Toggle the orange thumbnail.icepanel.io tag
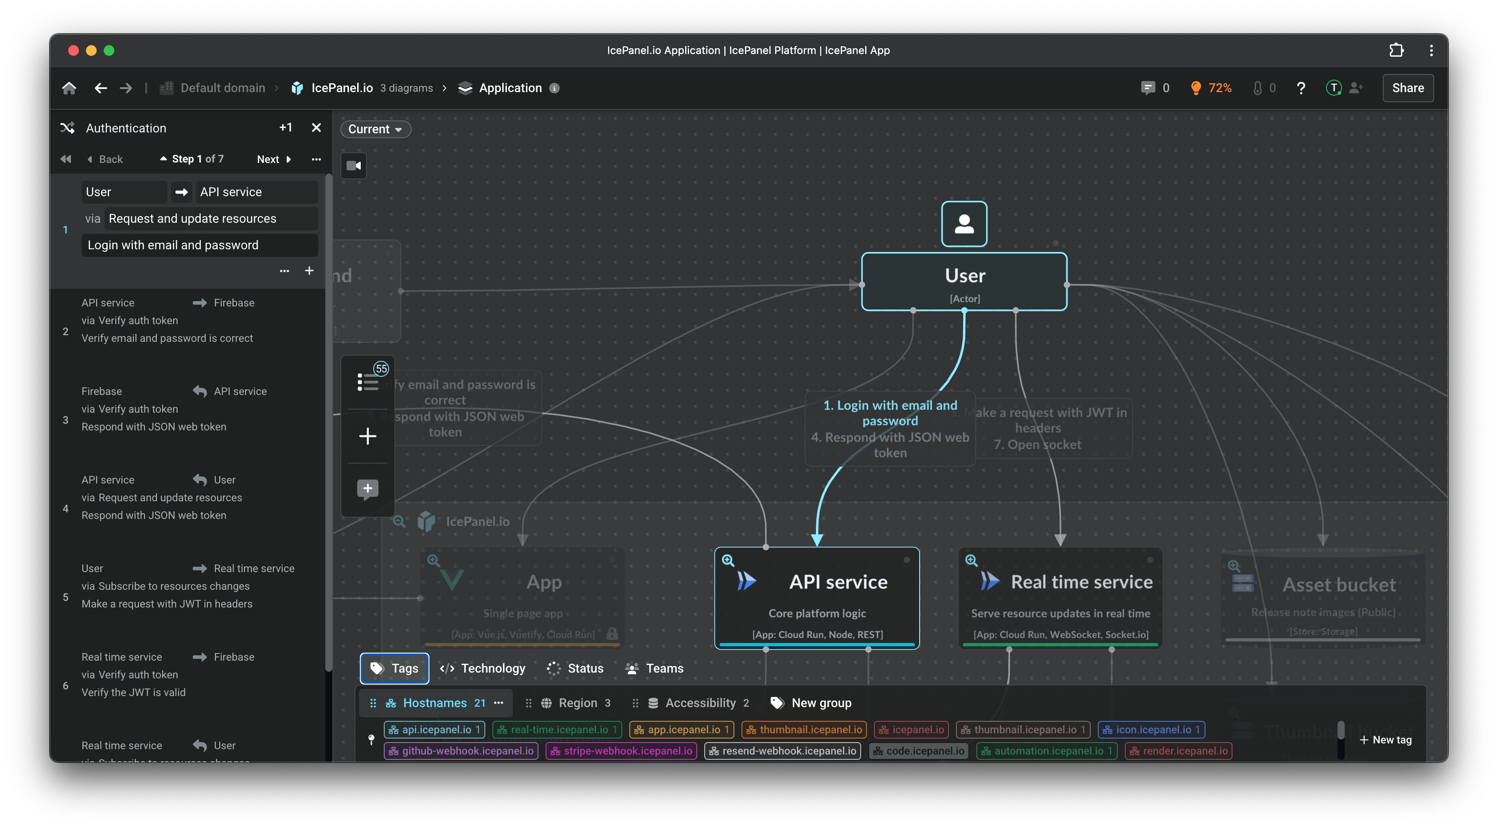1498x828 pixels. click(804, 730)
